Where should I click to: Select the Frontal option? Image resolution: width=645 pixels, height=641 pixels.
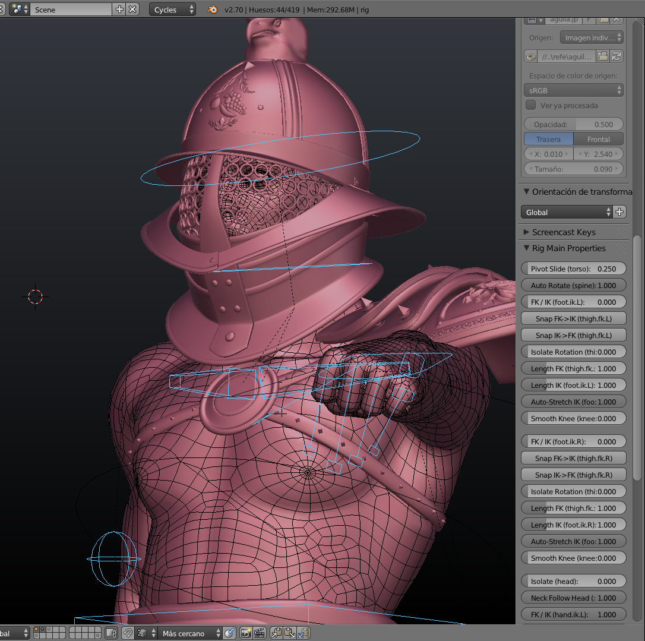[x=598, y=139]
